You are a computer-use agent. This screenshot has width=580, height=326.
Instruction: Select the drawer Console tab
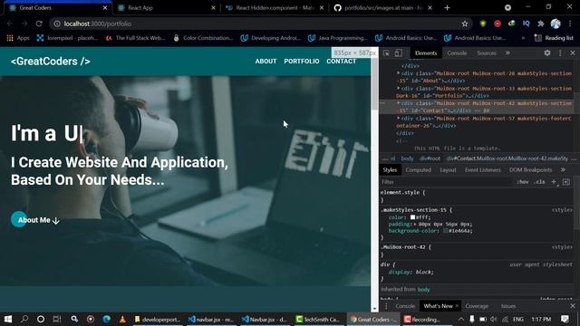coord(405,306)
